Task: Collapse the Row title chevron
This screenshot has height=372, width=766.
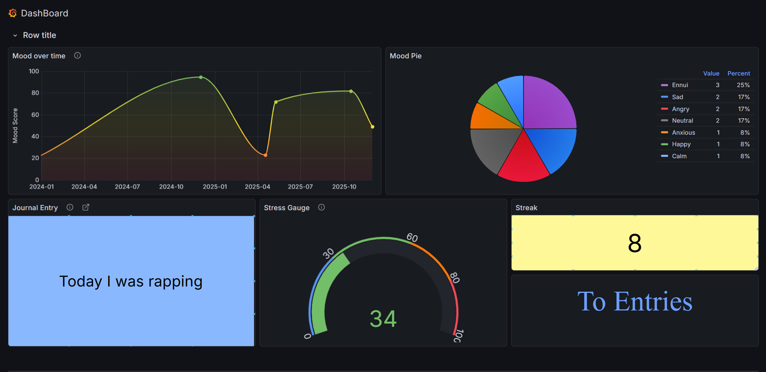Action: click(x=15, y=36)
